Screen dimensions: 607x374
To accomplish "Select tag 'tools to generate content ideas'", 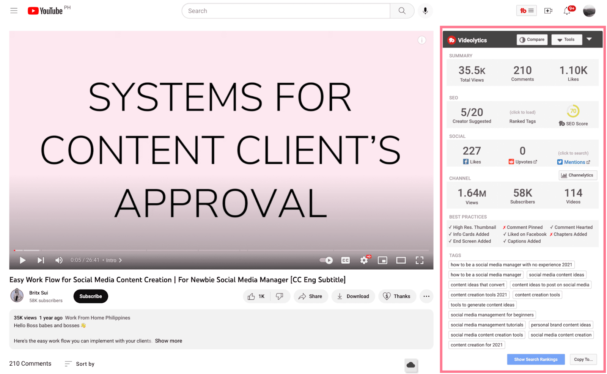I will [482, 305].
